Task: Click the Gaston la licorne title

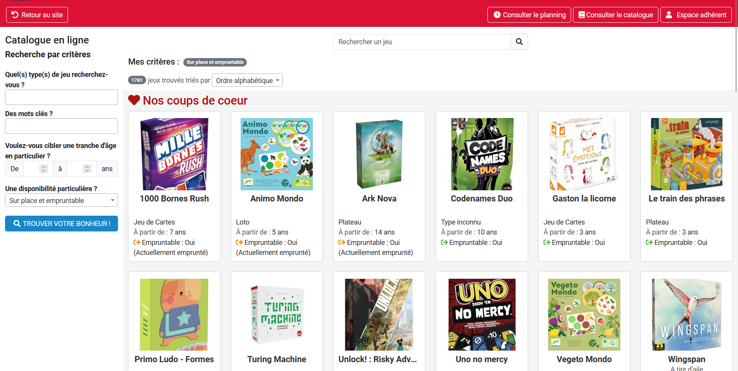Action: (x=584, y=198)
